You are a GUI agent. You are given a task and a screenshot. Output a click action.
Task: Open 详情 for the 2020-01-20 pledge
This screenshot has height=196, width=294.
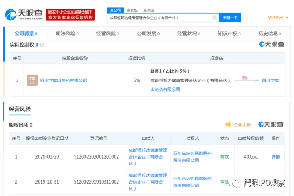[x=275, y=156]
